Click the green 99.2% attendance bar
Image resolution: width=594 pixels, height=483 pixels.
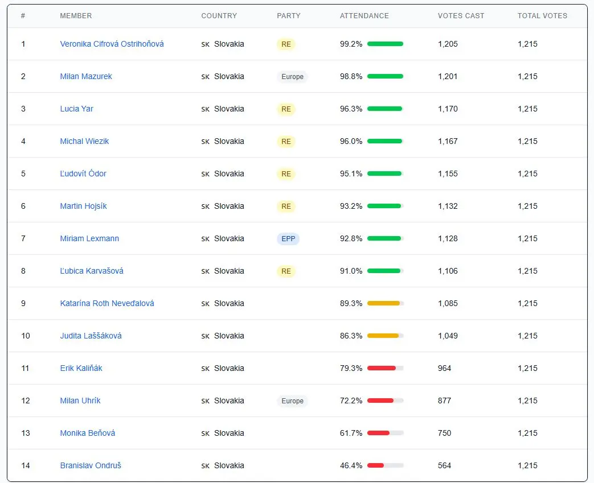385,44
